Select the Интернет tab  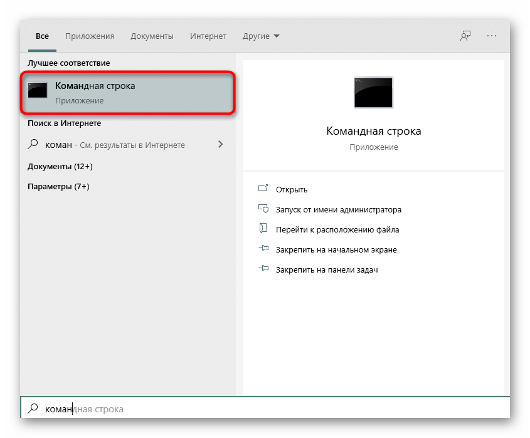[x=207, y=36]
